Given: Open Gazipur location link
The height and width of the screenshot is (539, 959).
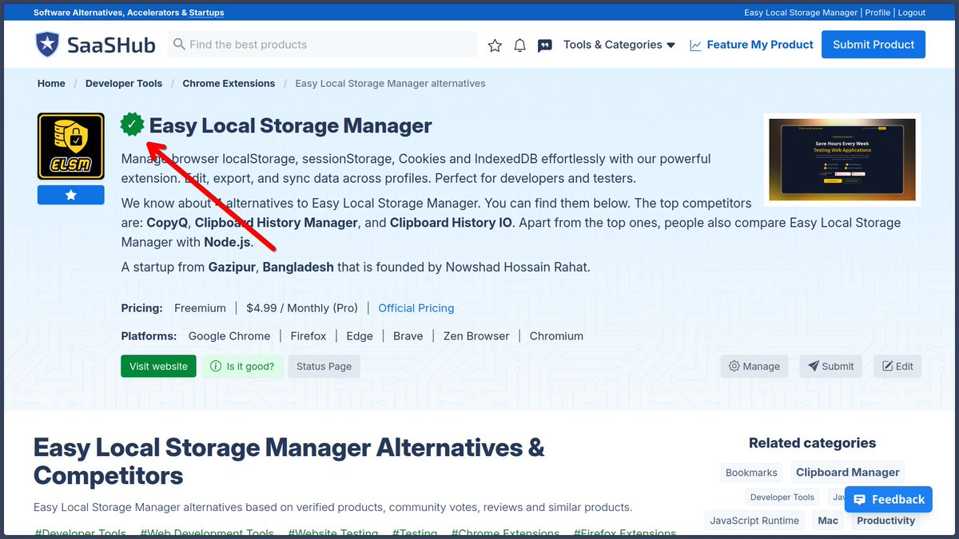Looking at the screenshot, I should 233,268.
